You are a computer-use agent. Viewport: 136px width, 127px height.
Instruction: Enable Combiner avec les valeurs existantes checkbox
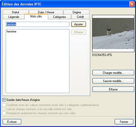tap(4, 105)
